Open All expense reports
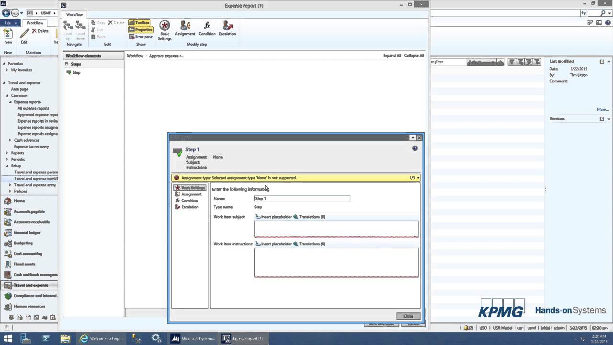Image resolution: width=613 pixels, height=345 pixels. pyautogui.click(x=33, y=108)
